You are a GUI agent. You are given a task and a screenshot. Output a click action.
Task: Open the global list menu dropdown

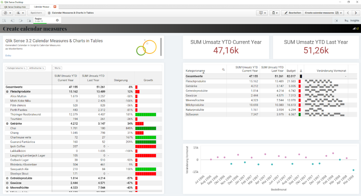point(20,13)
